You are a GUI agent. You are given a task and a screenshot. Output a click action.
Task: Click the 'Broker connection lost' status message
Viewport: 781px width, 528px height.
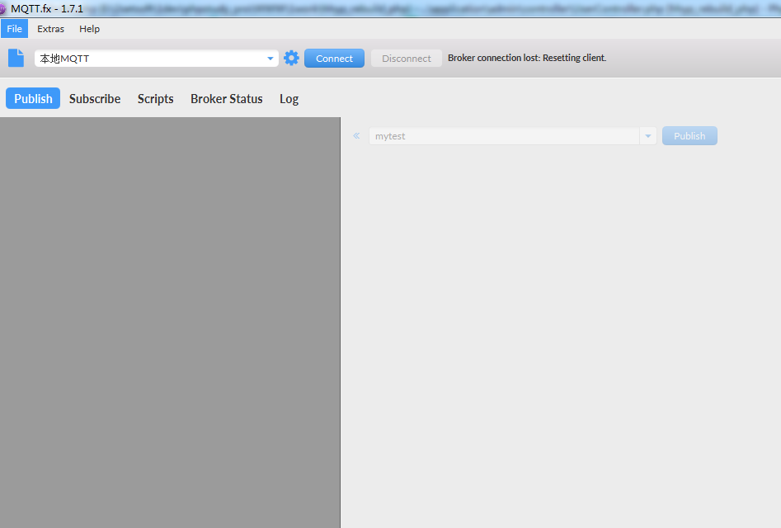527,58
